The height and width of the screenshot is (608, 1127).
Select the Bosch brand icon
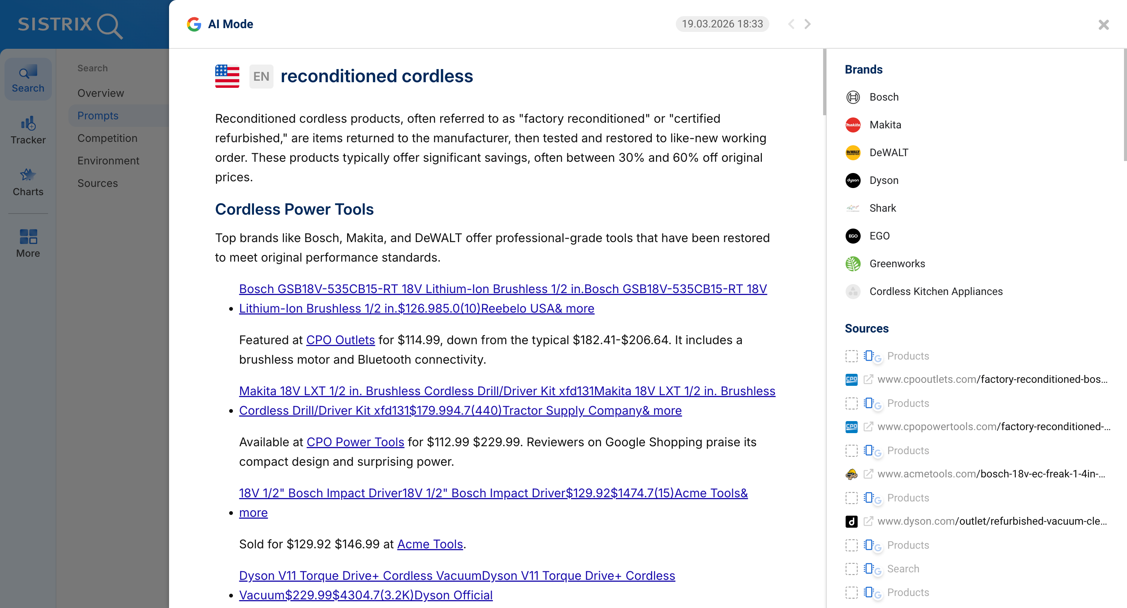pyautogui.click(x=853, y=97)
